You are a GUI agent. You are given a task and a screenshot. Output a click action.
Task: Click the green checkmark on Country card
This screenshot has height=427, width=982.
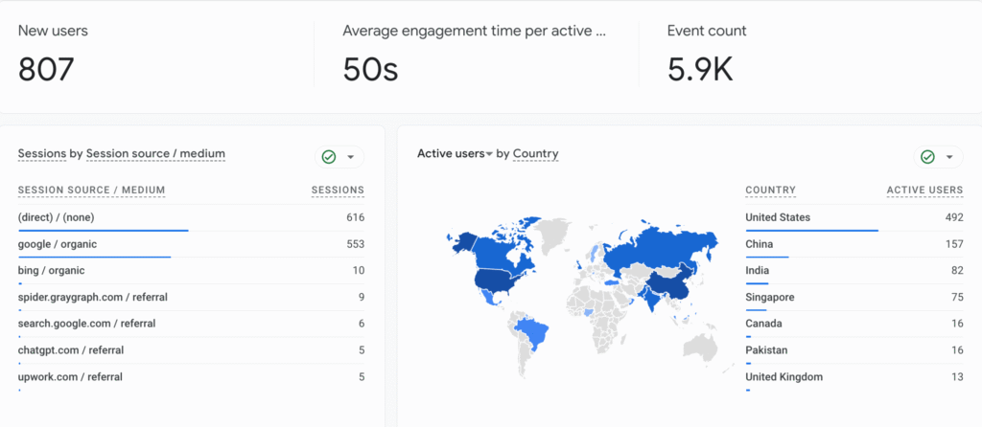click(927, 157)
